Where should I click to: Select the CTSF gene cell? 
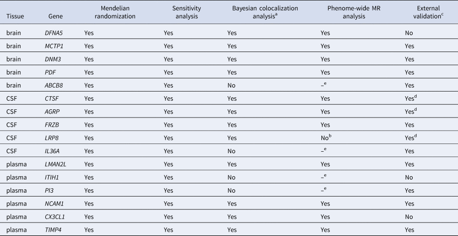click(x=52, y=99)
